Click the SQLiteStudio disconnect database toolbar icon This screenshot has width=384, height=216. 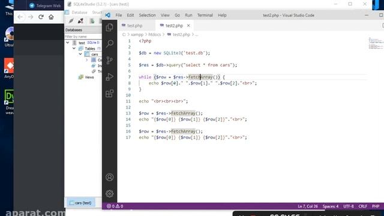point(80,21)
